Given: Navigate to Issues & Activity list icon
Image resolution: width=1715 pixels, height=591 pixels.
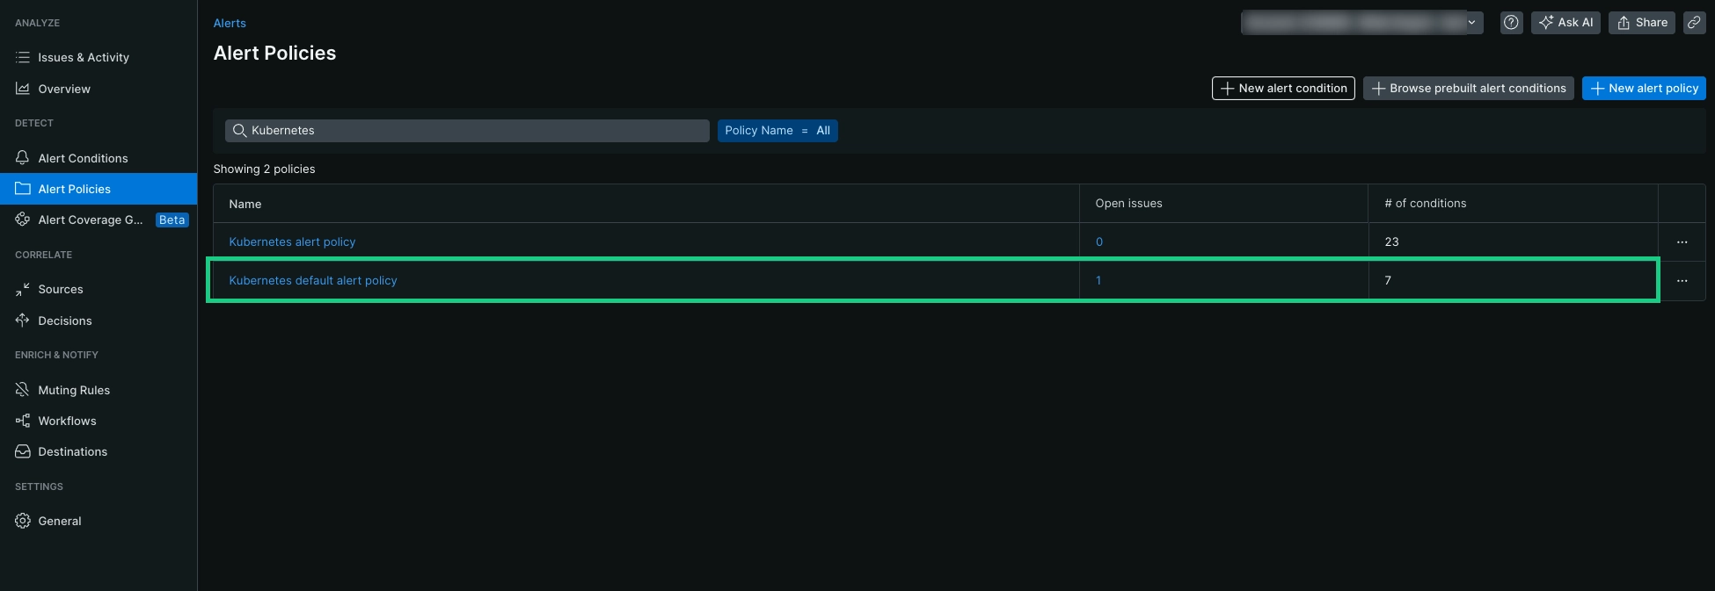Looking at the screenshot, I should pyautogui.click(x=23, y=57).
